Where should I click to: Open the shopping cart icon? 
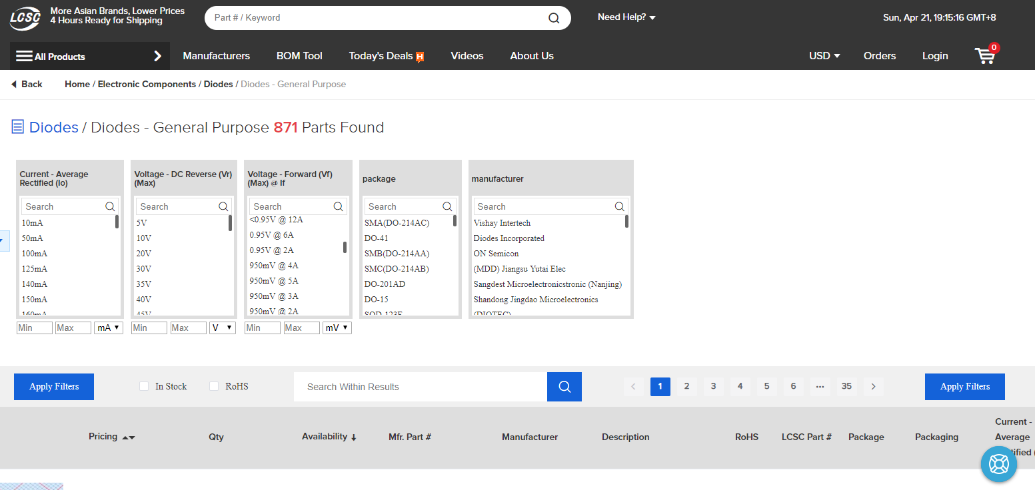tap(985, 55)
